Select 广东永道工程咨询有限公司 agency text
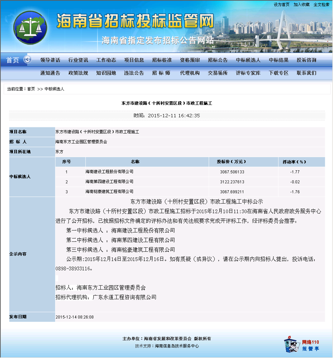 [x=124, y=297]
